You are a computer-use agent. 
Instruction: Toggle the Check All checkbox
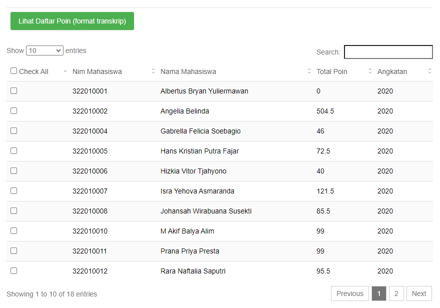pos(14,71)
